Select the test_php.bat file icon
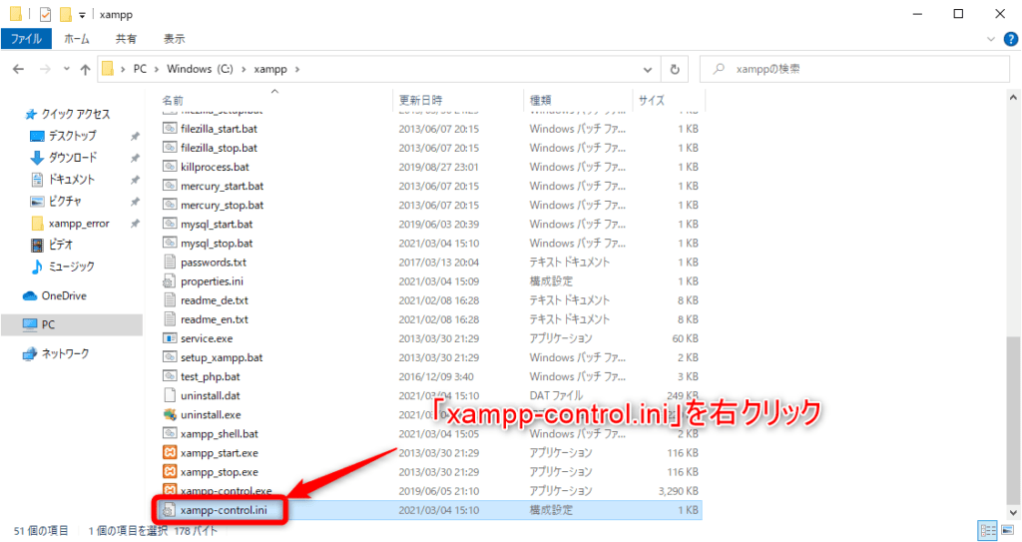 click(x=170, y=375)
